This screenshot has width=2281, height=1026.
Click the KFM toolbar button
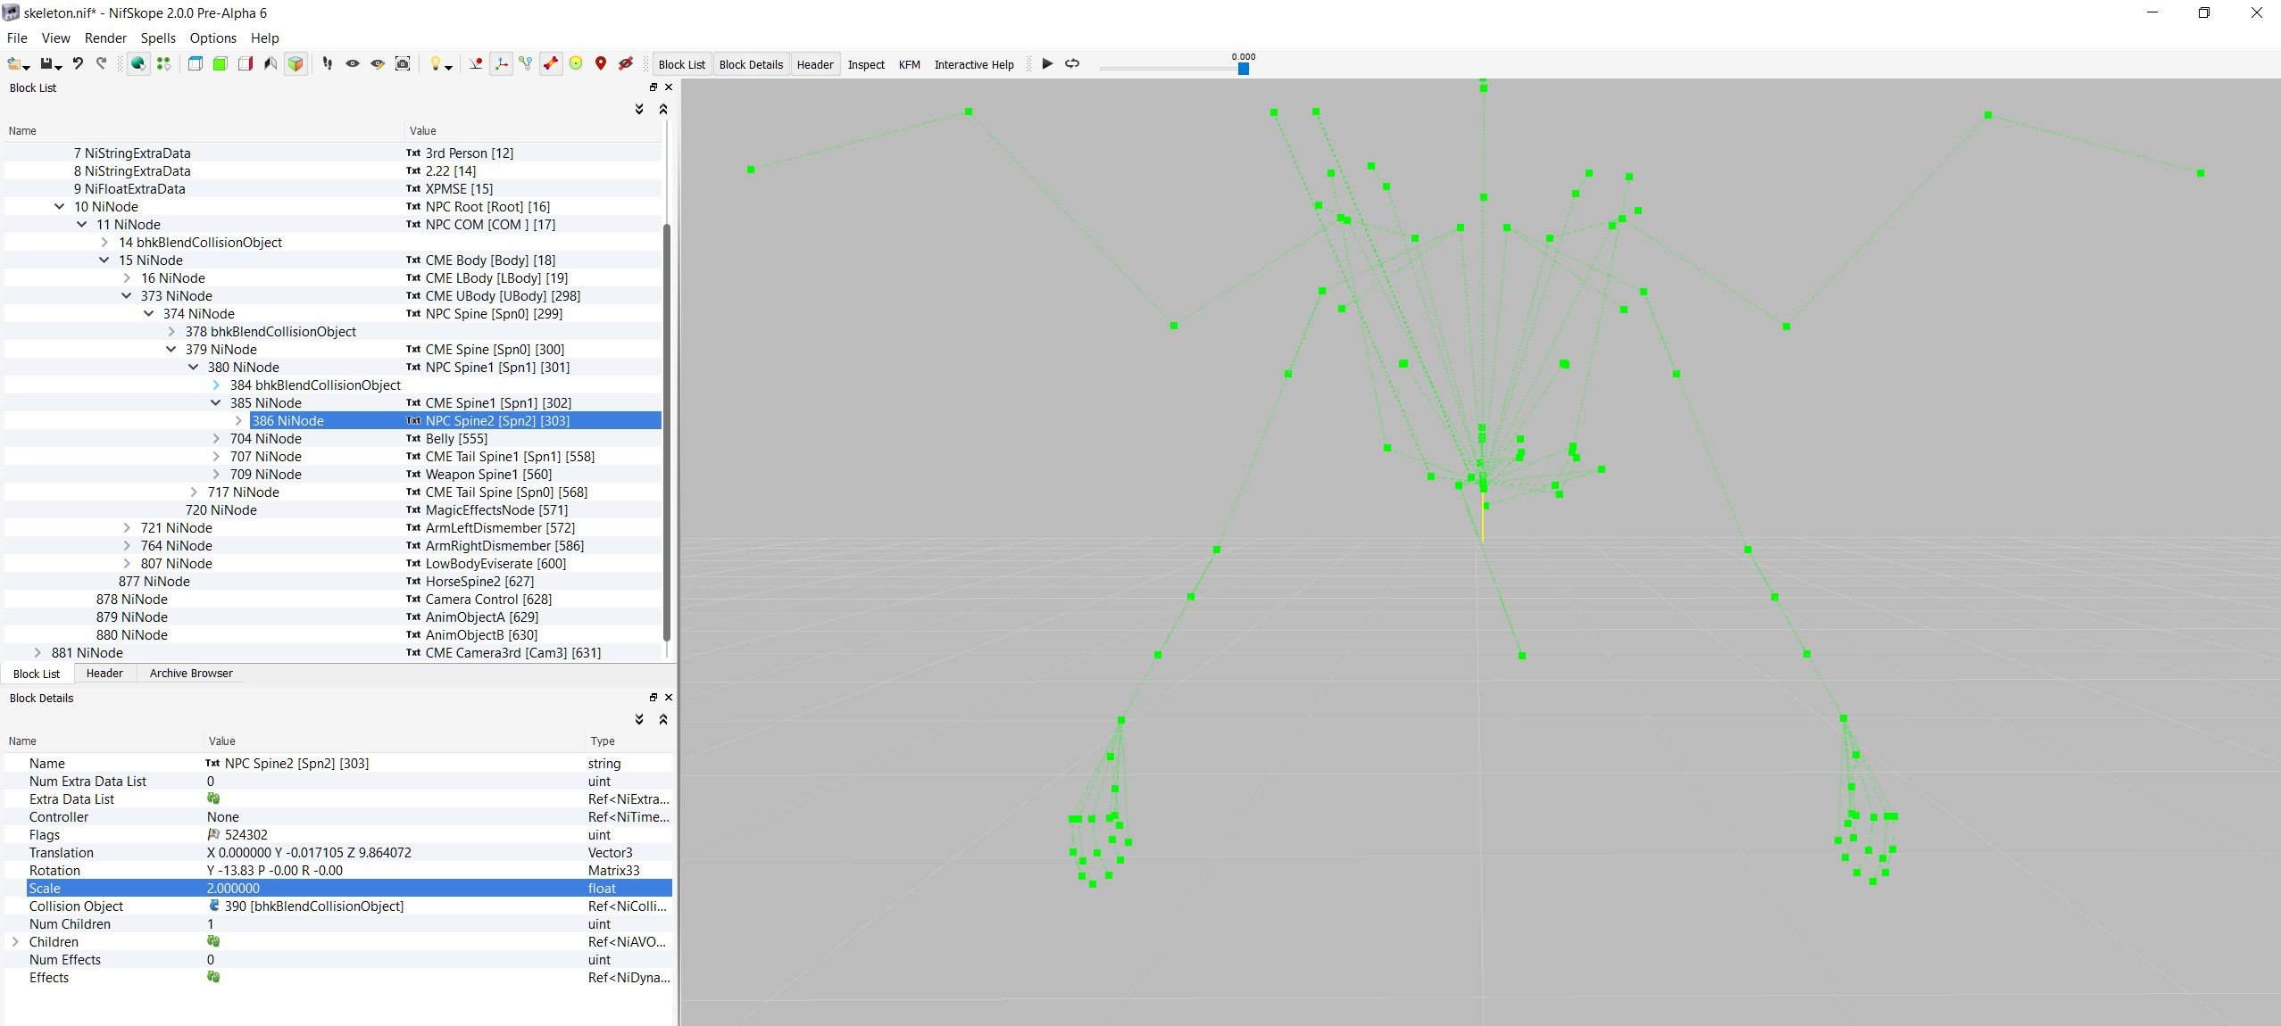[x=909, y=64]
